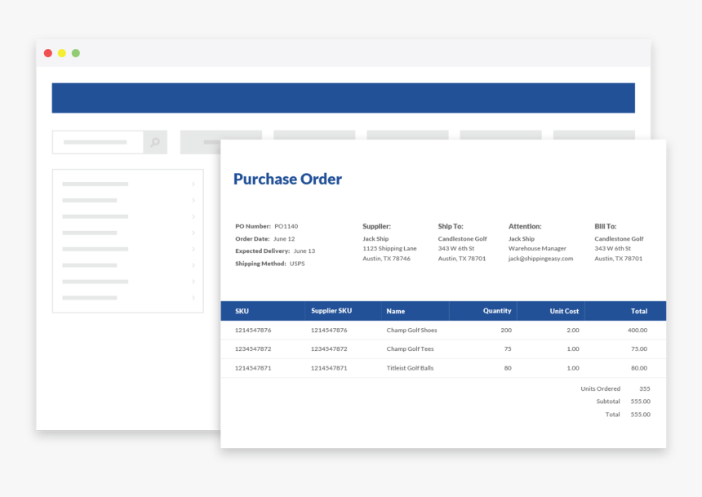Click the Quantity column header
Viewport: 702px width, 497px height.
496,311
